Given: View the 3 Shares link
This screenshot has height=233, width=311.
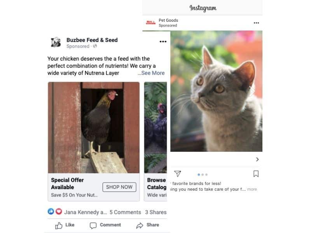Looking at the screenshot, I should tap(155, 212).
